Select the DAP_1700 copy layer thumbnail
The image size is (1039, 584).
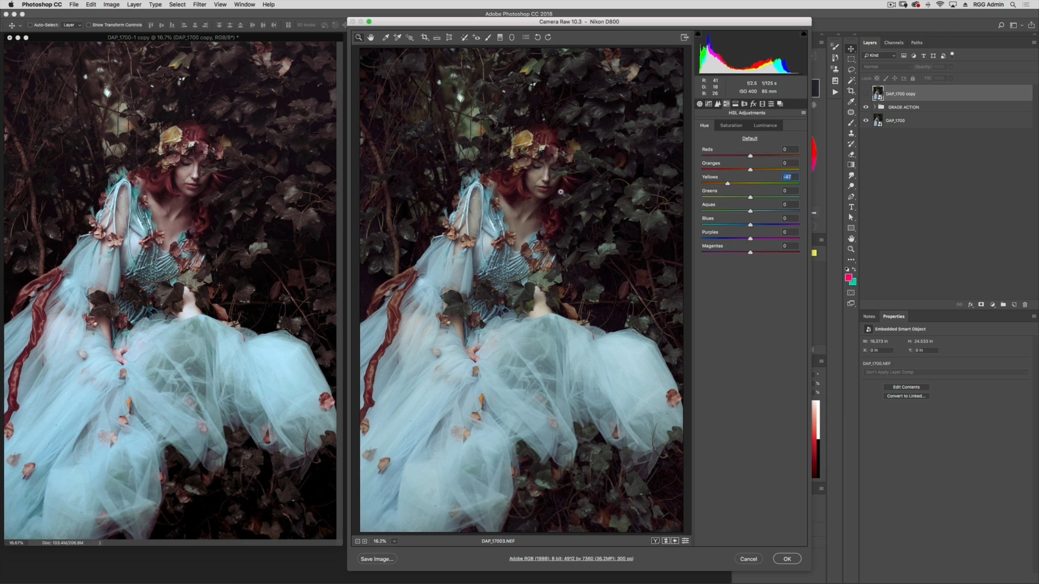tap(878, 93)
